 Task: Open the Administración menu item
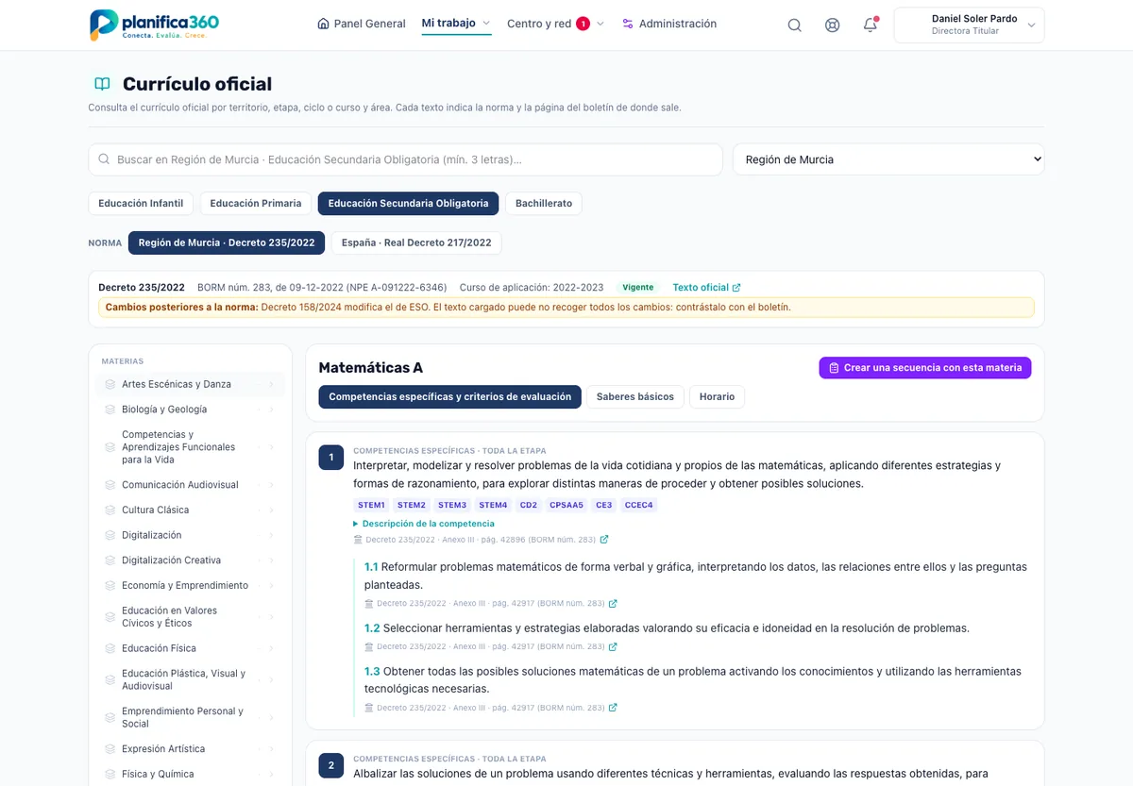pos(669,24)
